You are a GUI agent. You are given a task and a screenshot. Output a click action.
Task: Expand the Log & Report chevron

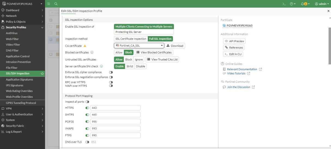42,132
